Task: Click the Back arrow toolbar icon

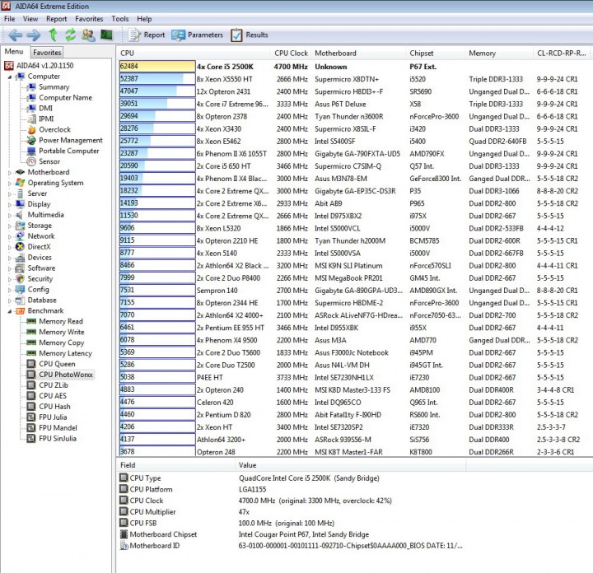Action: point(16,35)
